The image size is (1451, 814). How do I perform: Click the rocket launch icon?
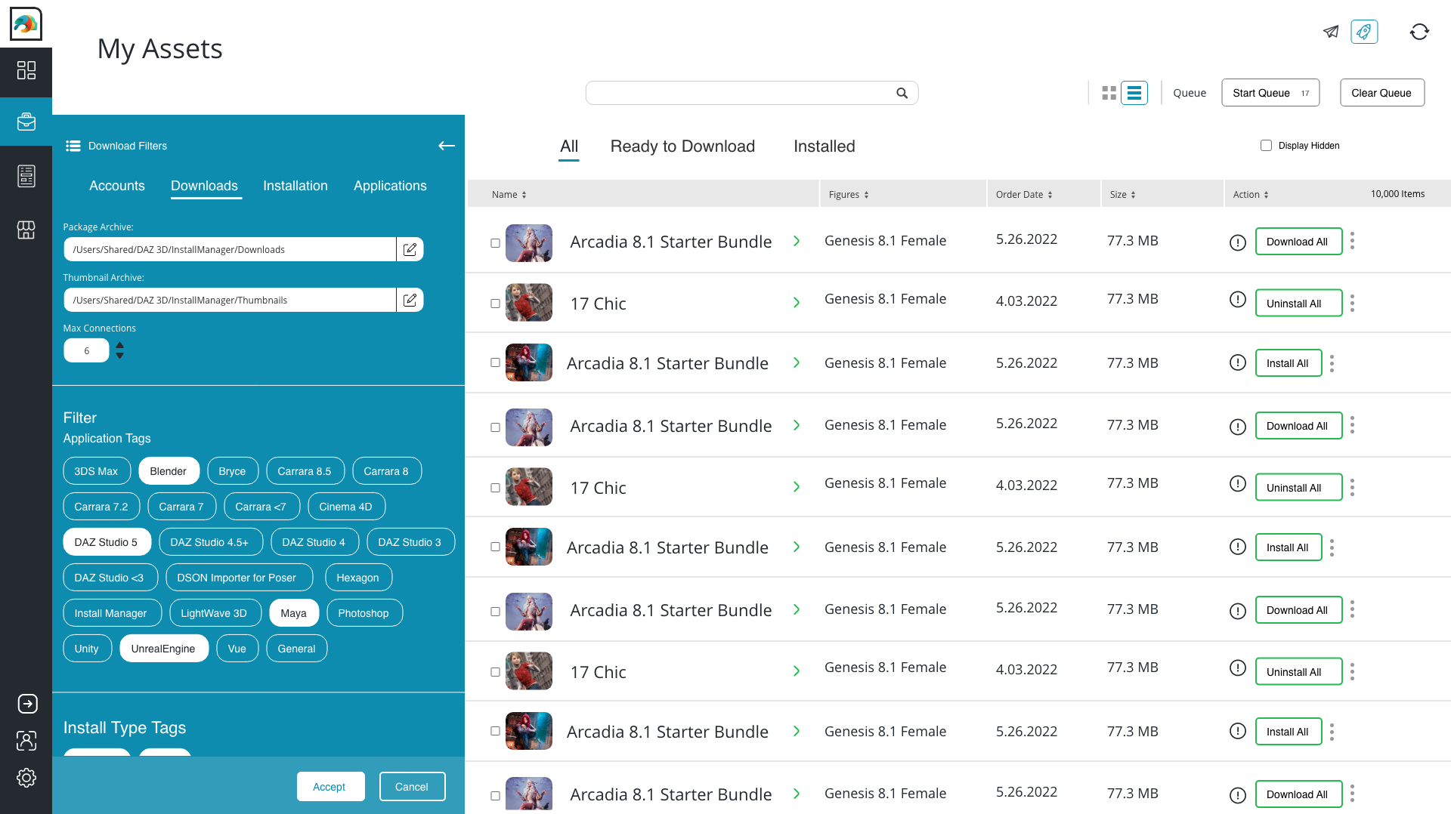pyautogui.click(x=1364, y=32)
